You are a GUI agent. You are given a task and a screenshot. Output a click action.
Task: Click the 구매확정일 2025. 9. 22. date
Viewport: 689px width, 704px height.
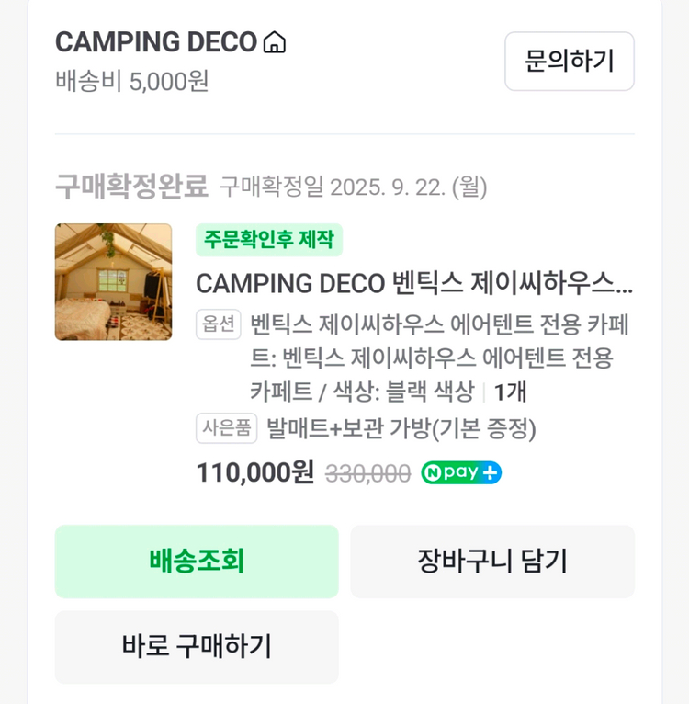pyautogui.click(x=353, y=187)
